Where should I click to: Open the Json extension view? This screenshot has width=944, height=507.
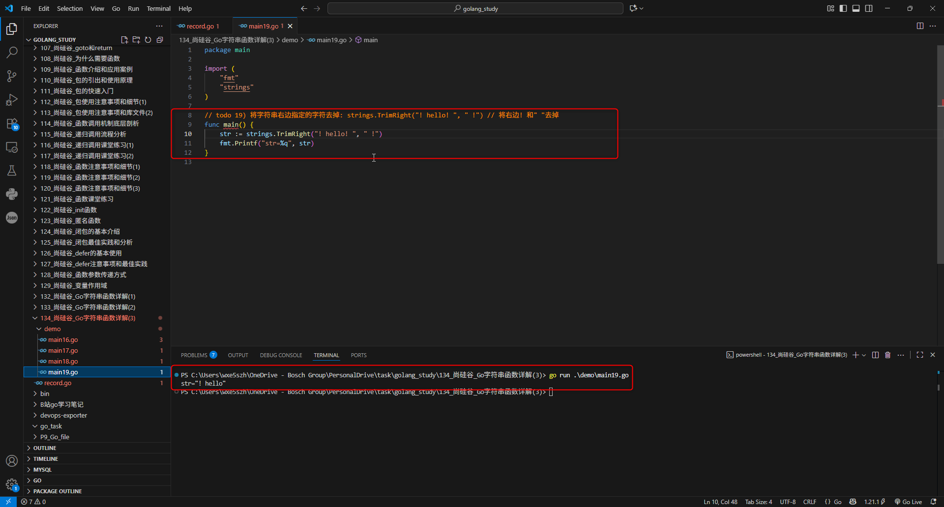[x=12, y=218]
